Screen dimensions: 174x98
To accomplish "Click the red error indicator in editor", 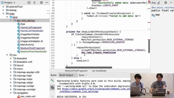I will point(149,2).
